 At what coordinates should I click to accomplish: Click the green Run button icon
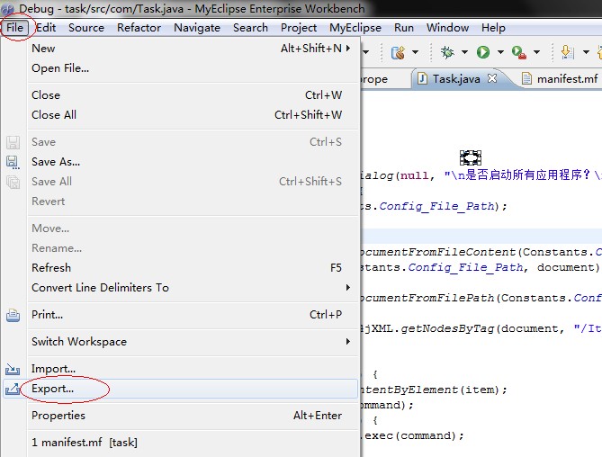pyautogui.click(x=483, y=53)
